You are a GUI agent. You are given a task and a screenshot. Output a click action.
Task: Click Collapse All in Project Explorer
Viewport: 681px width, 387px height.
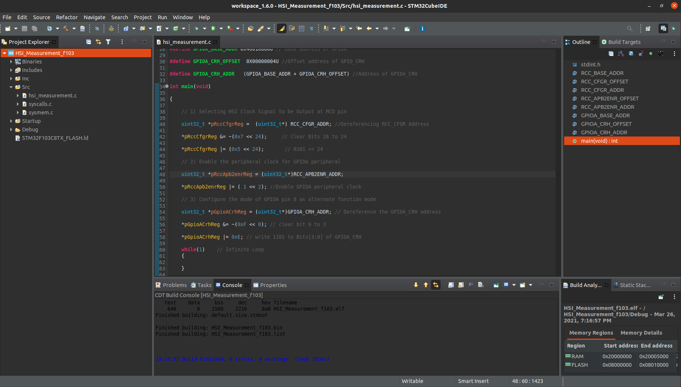point(88,42)
